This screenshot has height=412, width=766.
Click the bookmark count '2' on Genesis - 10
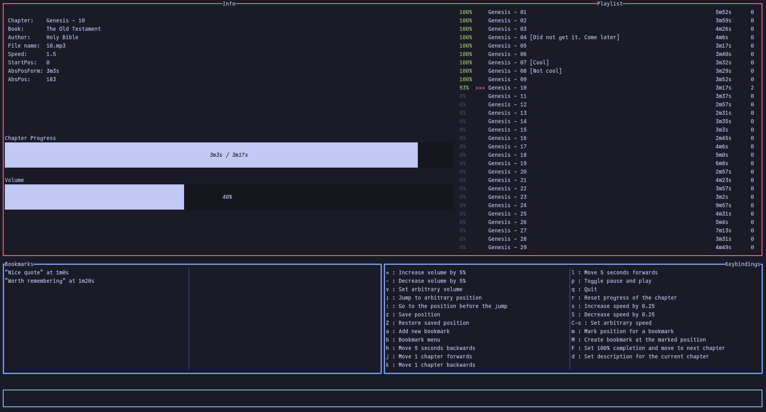pos(752,88)
